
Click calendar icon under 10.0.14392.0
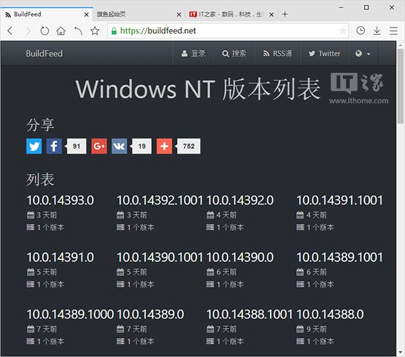click(x=210, y=215)
